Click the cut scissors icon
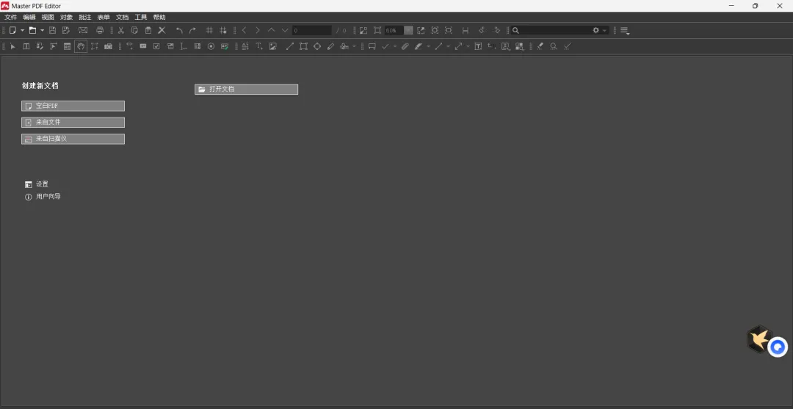Viewport: 793px width, 409px height. 121,30
